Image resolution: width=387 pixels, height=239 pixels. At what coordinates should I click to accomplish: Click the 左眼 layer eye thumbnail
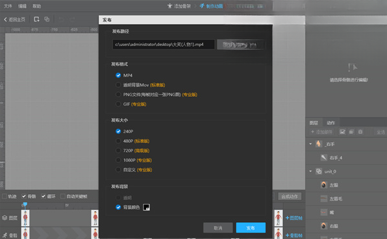pos(324,185)
